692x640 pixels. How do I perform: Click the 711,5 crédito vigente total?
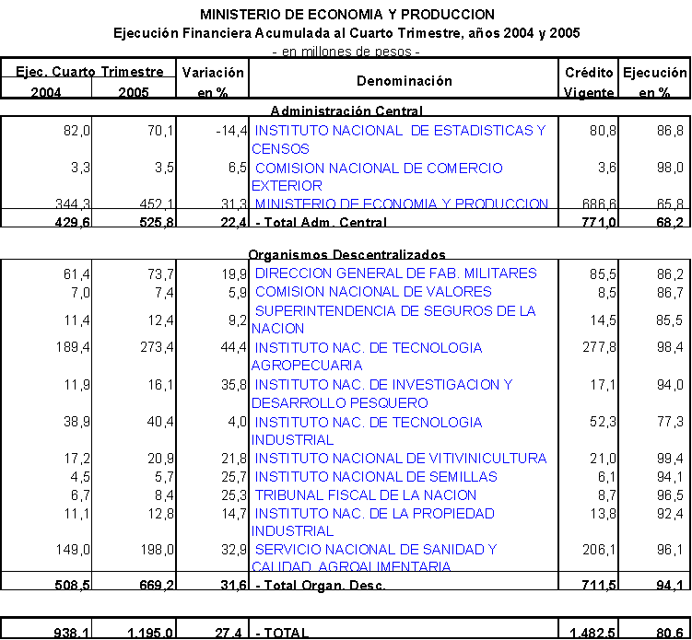[599, 586]
